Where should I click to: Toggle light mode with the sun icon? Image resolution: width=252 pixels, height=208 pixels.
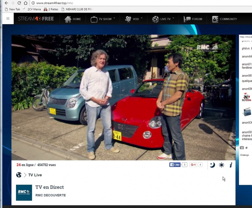coord(221,165)
